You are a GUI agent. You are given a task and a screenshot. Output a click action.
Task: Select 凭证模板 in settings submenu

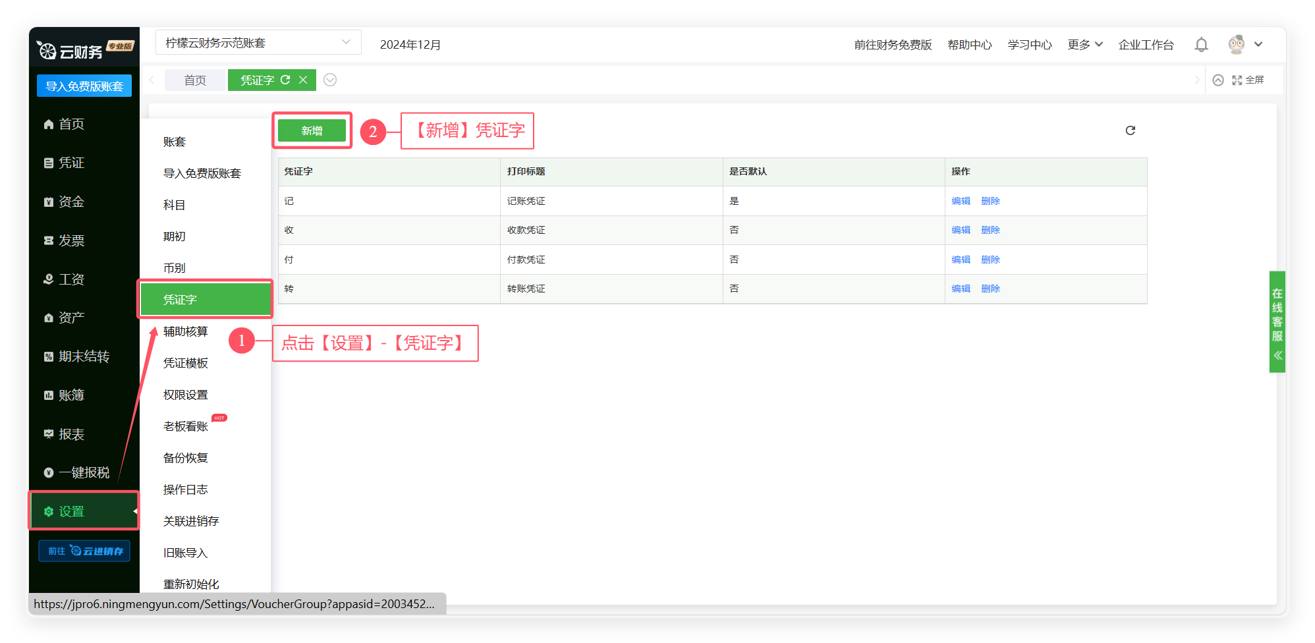coord(185,363)
